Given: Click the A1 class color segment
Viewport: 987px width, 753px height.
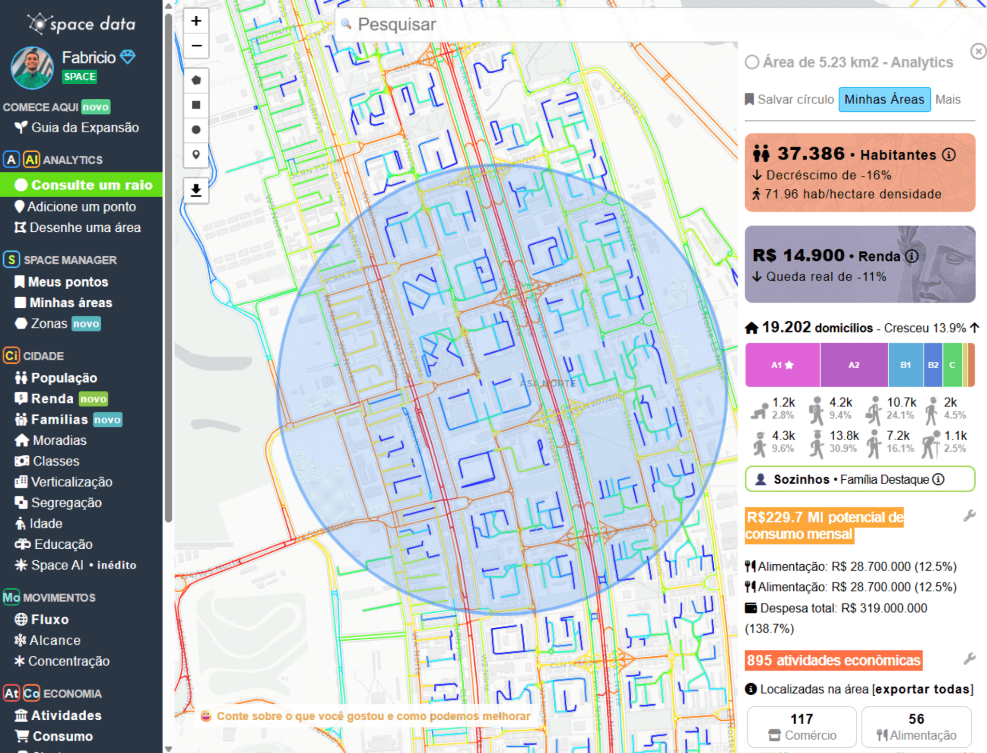Looking at the screenshot, I should point(782,365).
